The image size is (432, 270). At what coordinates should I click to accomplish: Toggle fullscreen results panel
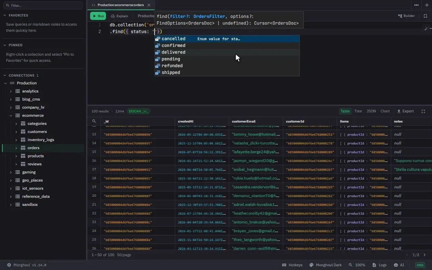click(x=423, y=111)
